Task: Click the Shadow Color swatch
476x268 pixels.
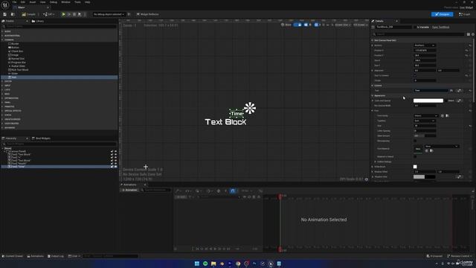Action: (425, 177)
